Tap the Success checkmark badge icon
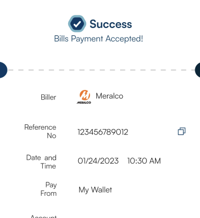The image size is (200, 218). tap(77, 24)
